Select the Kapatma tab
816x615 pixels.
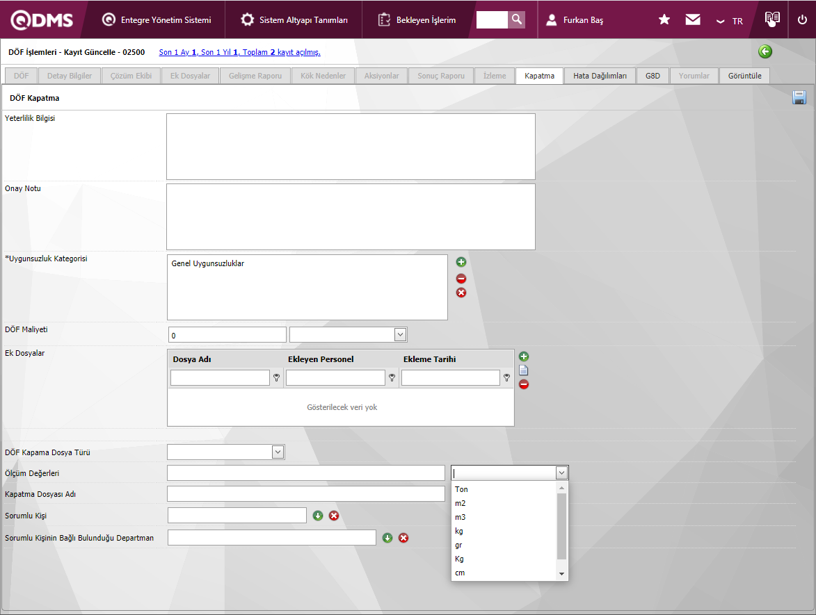click(x=539, y=76)
